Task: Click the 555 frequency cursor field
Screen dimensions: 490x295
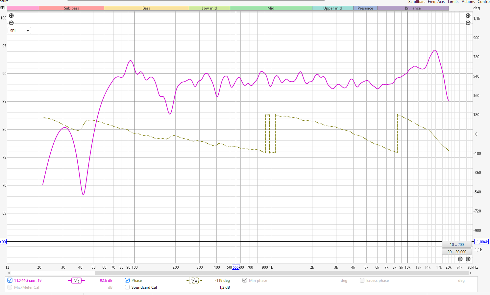Action: [x=236, y=267]
